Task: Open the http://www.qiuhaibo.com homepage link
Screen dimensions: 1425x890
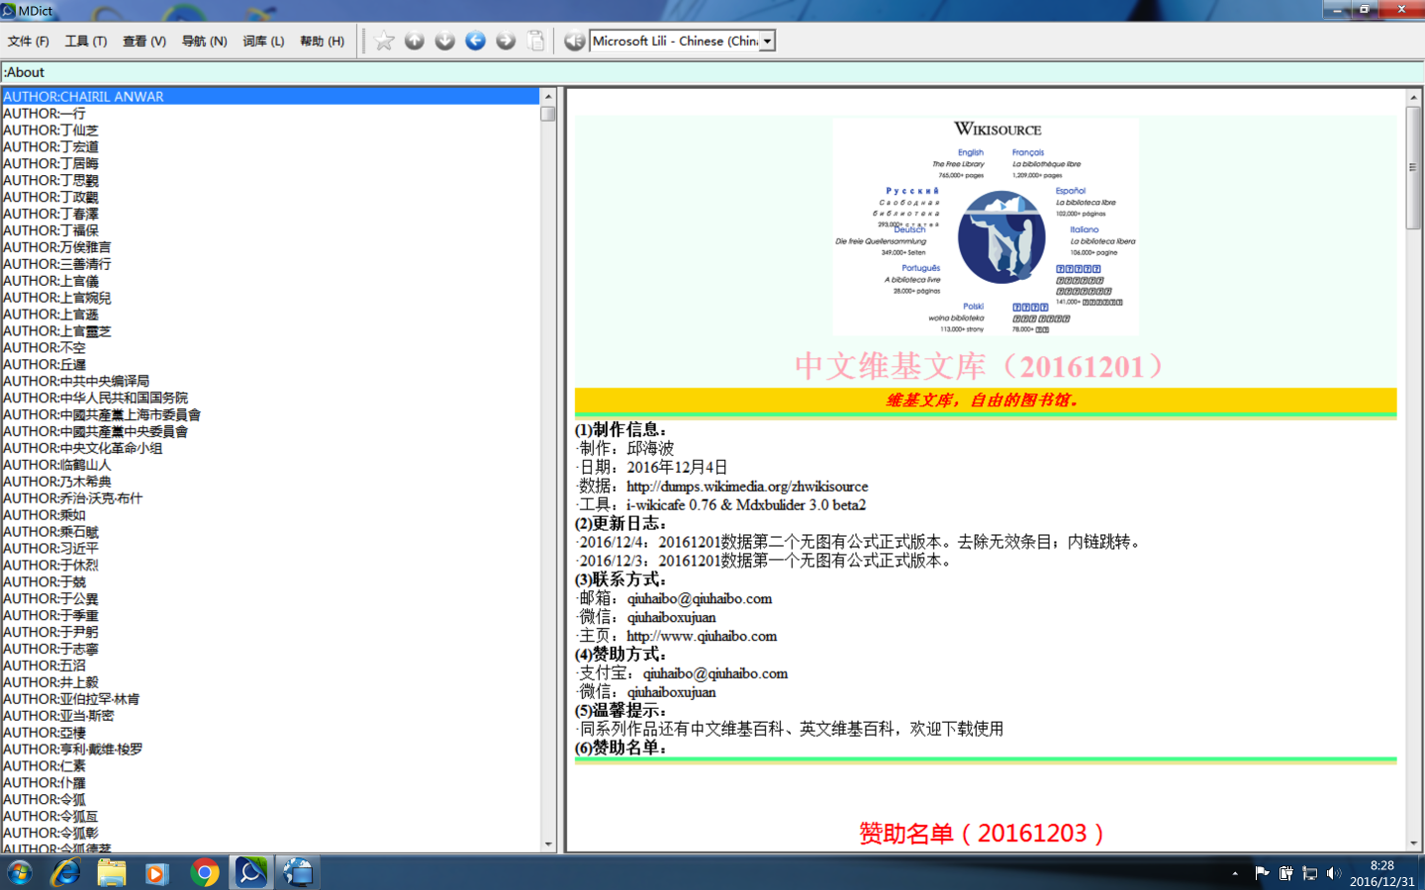Action: 702,637
